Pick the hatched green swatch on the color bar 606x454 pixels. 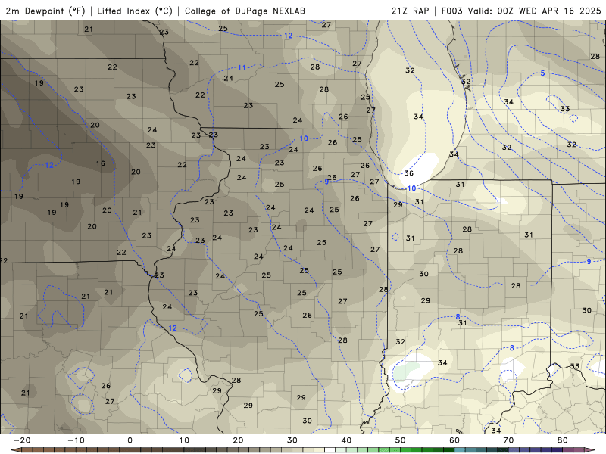click(x=384, y=450)
